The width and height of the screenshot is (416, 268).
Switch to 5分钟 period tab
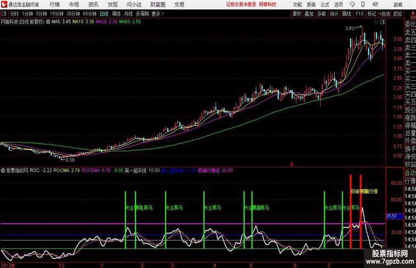click(x=41, y=14)
